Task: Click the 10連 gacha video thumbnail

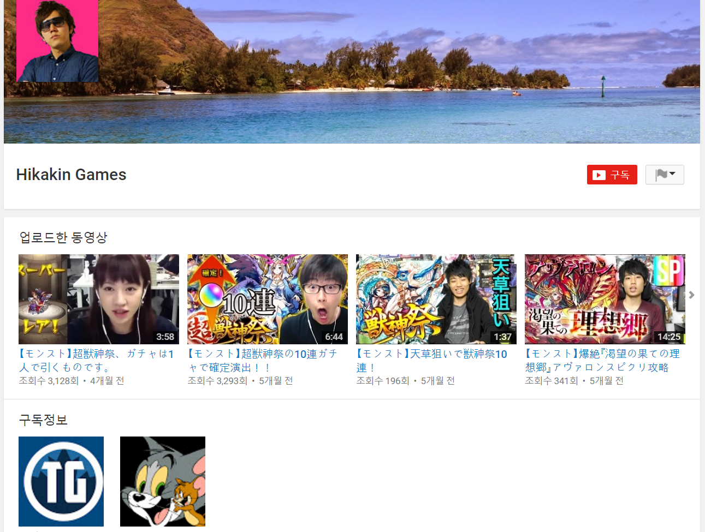Action: pyautogui.click(x=267, y=299)
